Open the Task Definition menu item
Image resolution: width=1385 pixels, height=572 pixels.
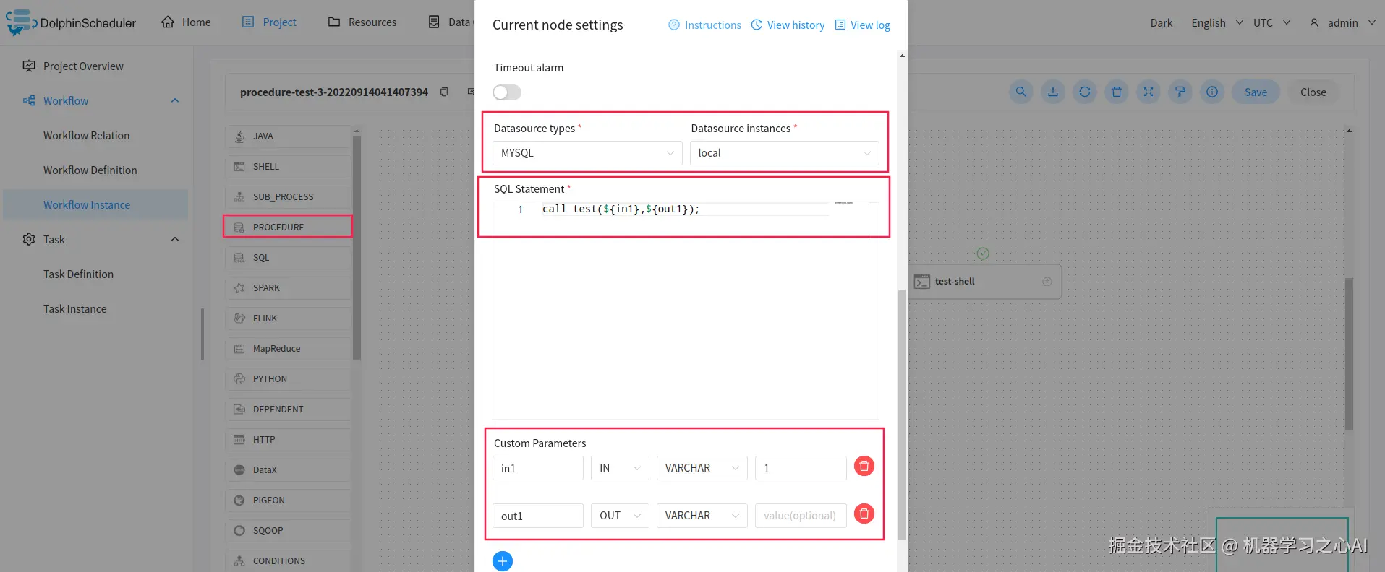(78, 274)
